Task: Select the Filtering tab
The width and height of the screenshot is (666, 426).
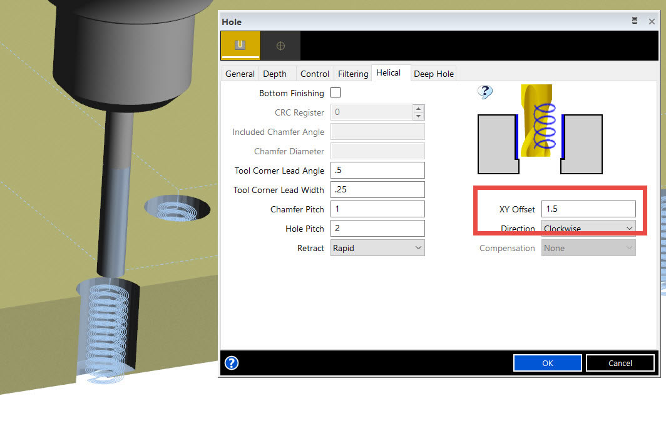Action: click(x=353, y=74)
